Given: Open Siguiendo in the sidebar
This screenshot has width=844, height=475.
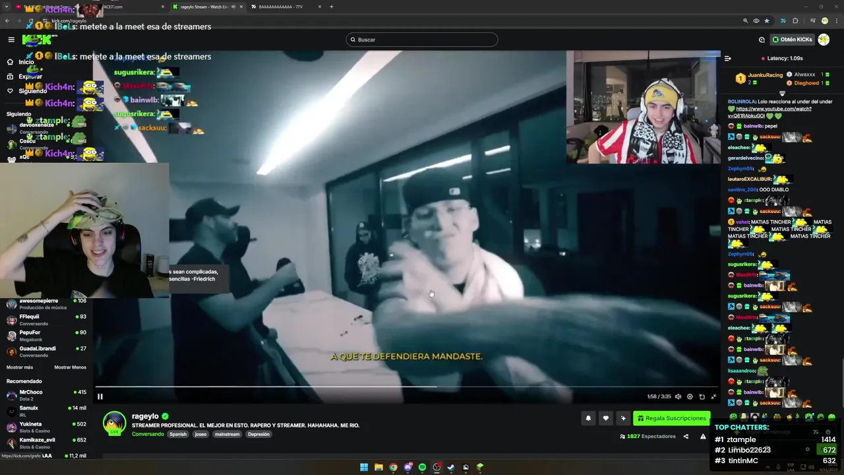Looking at the screenshot, I should [x=26, y=91].
